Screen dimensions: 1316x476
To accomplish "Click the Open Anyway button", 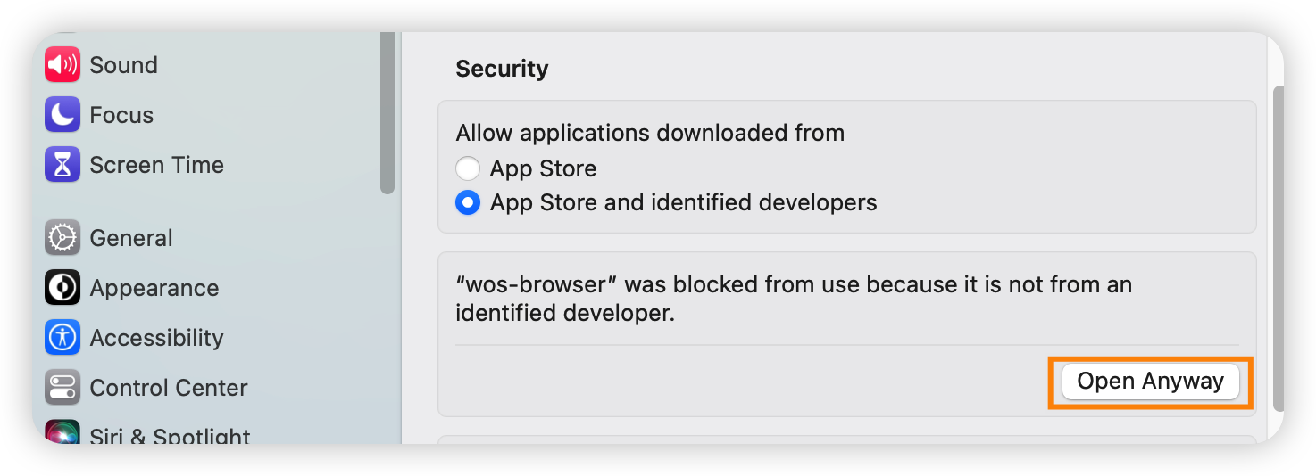I will coord(1150,382).
